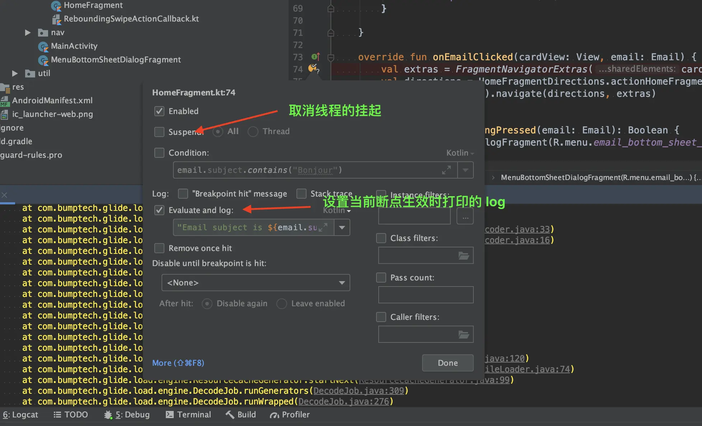Open Caller filters folder browse icon
This screenshot has height=426, width=702.
[464, 335]
